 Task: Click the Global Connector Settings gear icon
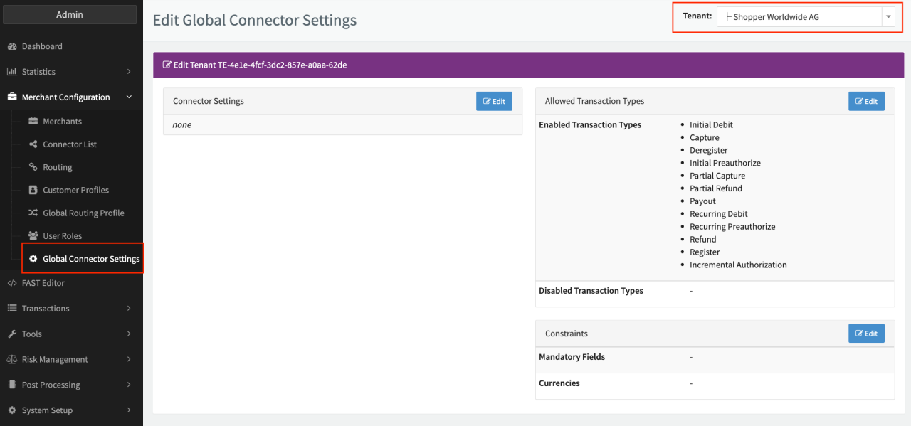[33, 259]
